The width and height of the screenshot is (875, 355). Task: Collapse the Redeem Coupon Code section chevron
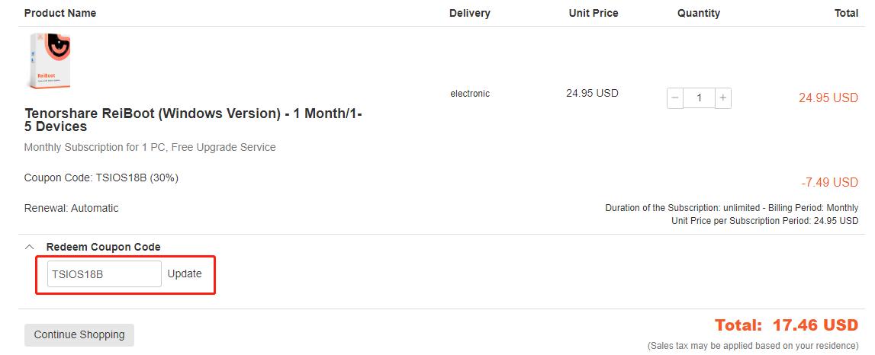(x=30, y=247)
